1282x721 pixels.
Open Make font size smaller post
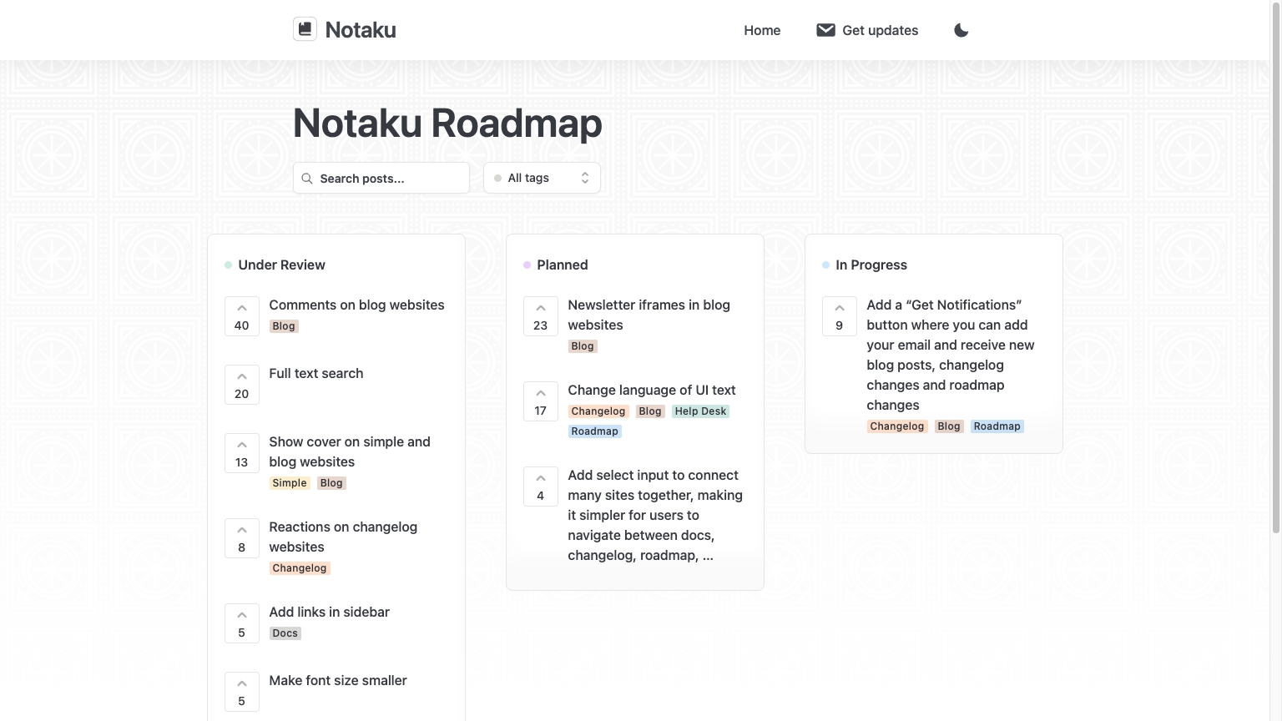coord(338,680)
